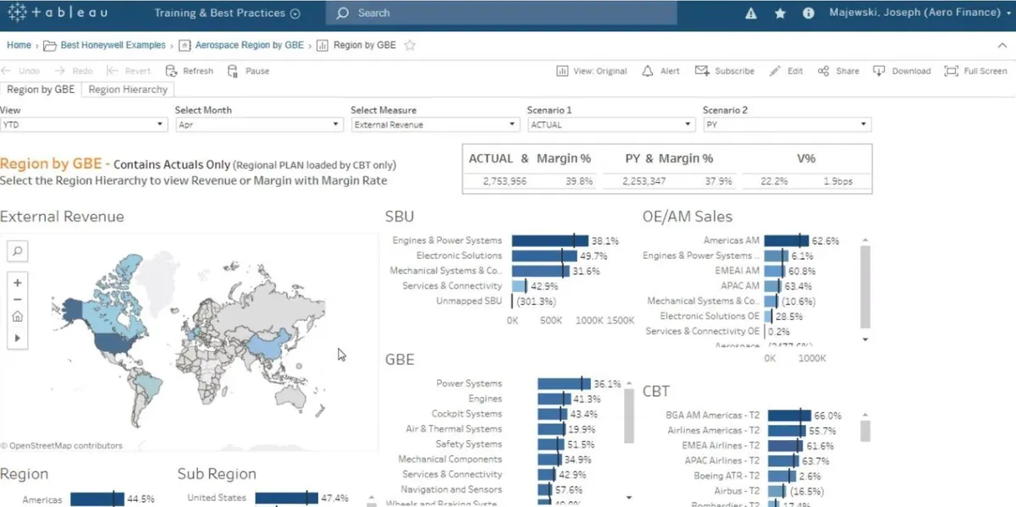Open the Select Measure dropdown

click(x=434, y=124)
